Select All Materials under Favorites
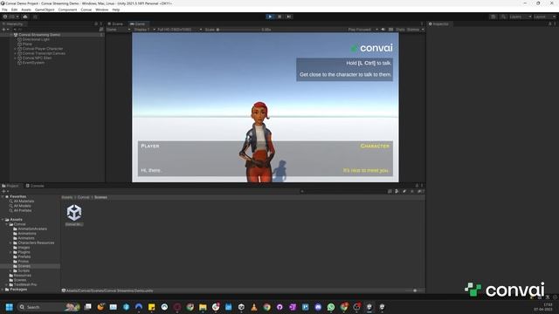 click(x=24, y=201)
